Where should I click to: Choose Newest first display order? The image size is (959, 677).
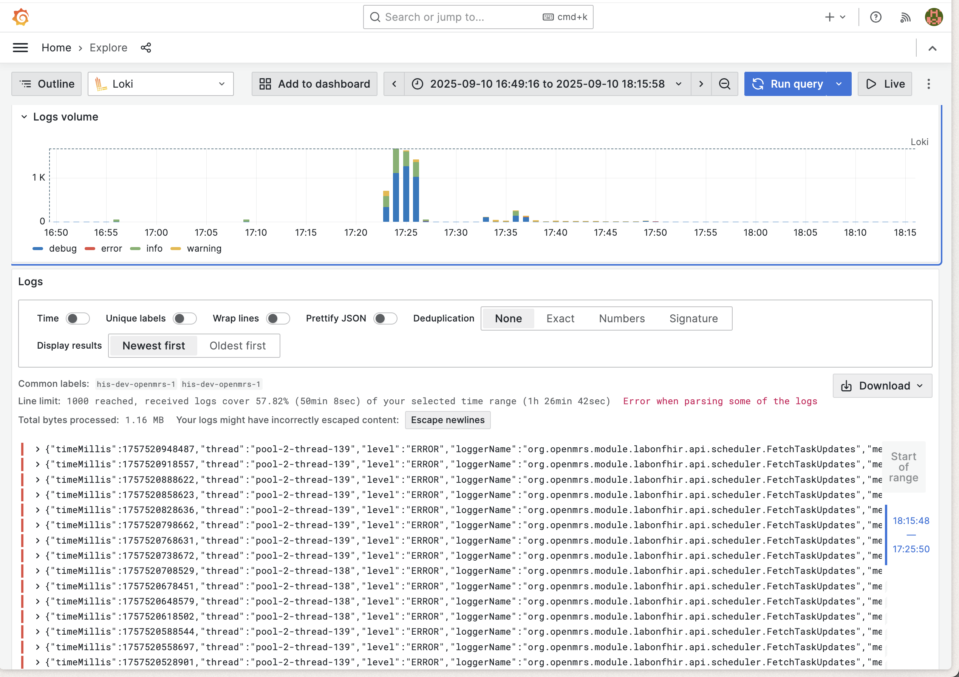tap(154, 346)
